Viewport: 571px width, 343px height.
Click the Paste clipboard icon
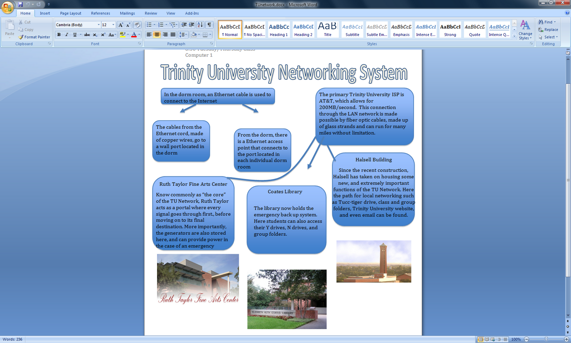pos(10,26)
